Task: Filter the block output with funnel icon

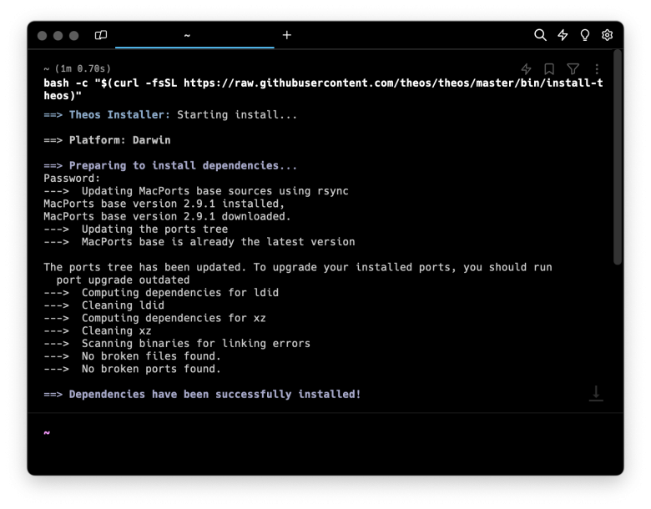Action: pos(573,69)
